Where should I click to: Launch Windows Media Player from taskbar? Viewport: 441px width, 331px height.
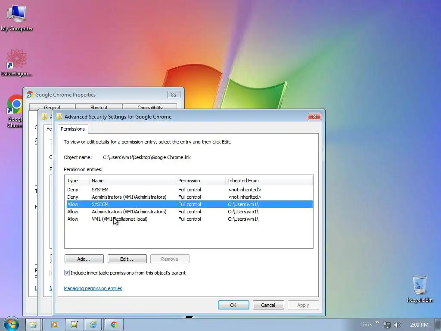tap(54, 325)
